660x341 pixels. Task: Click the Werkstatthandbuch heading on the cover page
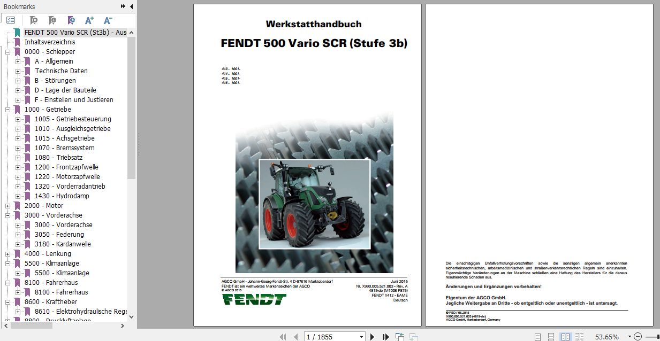314,24
